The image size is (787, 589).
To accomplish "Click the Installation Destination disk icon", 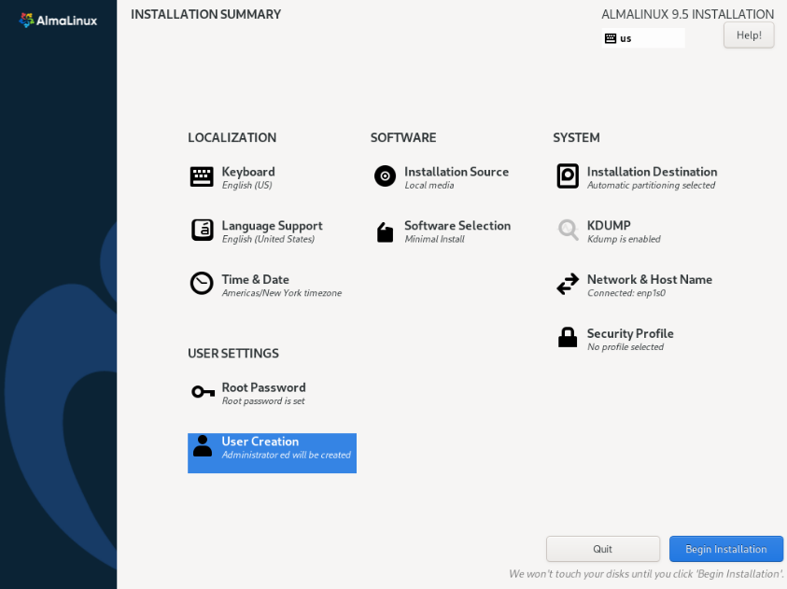I will click(568, 176).
